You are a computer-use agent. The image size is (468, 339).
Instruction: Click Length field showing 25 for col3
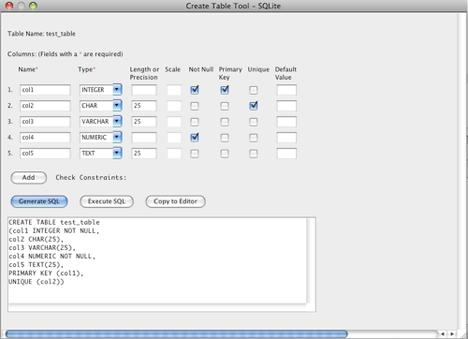click(144, 122)
